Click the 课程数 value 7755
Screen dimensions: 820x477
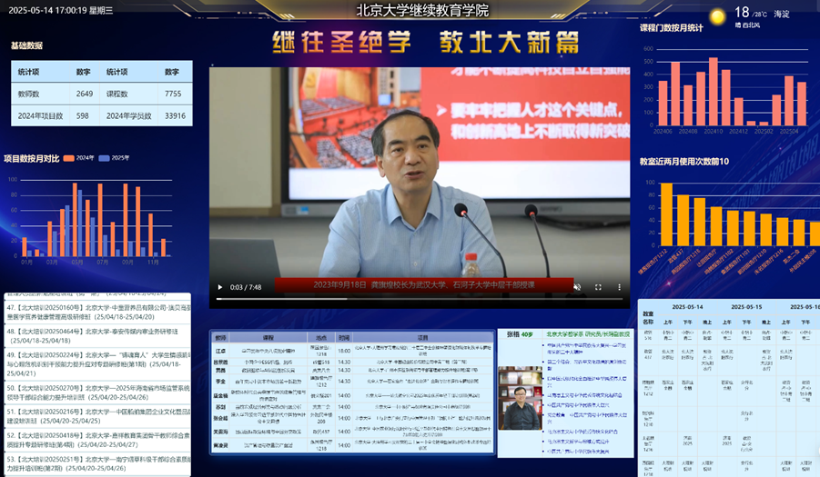coord(173,94)
